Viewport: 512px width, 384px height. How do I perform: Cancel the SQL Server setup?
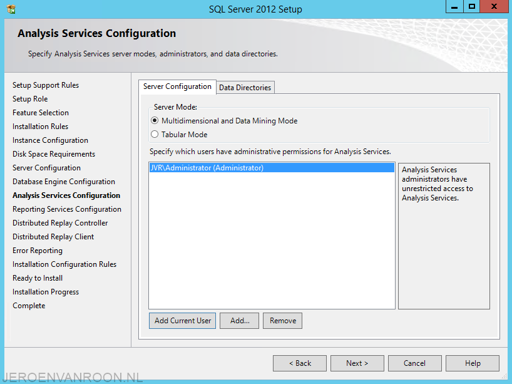pyautogui.click(x=415, y=363)
